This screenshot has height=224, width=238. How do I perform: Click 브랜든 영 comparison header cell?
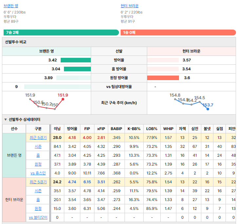coord(47,51)
